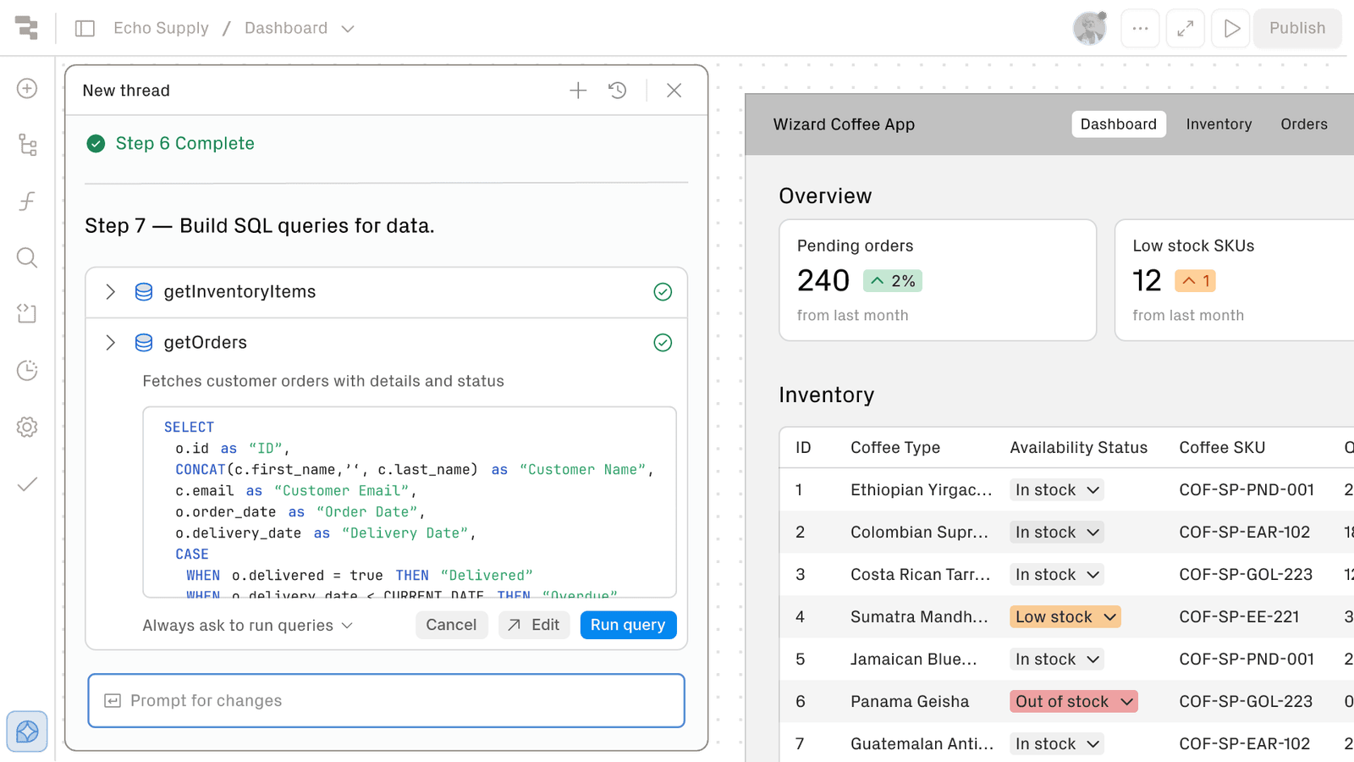Click the components package icon in sidebar
1354x762 pixels.
[x=27, y=314]
